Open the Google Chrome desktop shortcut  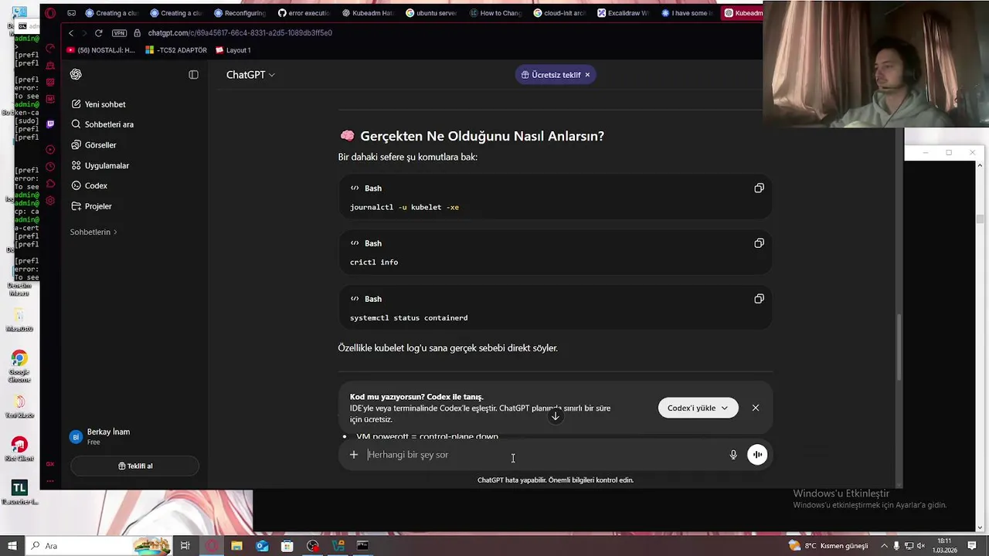pos(19,365)
